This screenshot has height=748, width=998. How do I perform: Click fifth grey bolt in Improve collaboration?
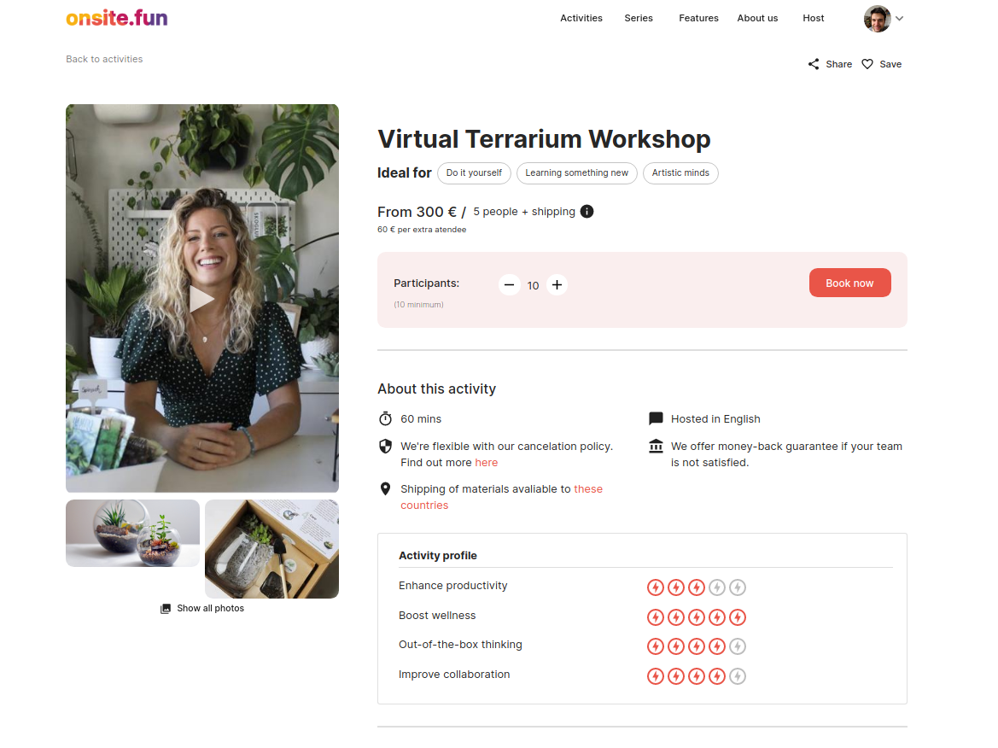[x=737, y=676]
